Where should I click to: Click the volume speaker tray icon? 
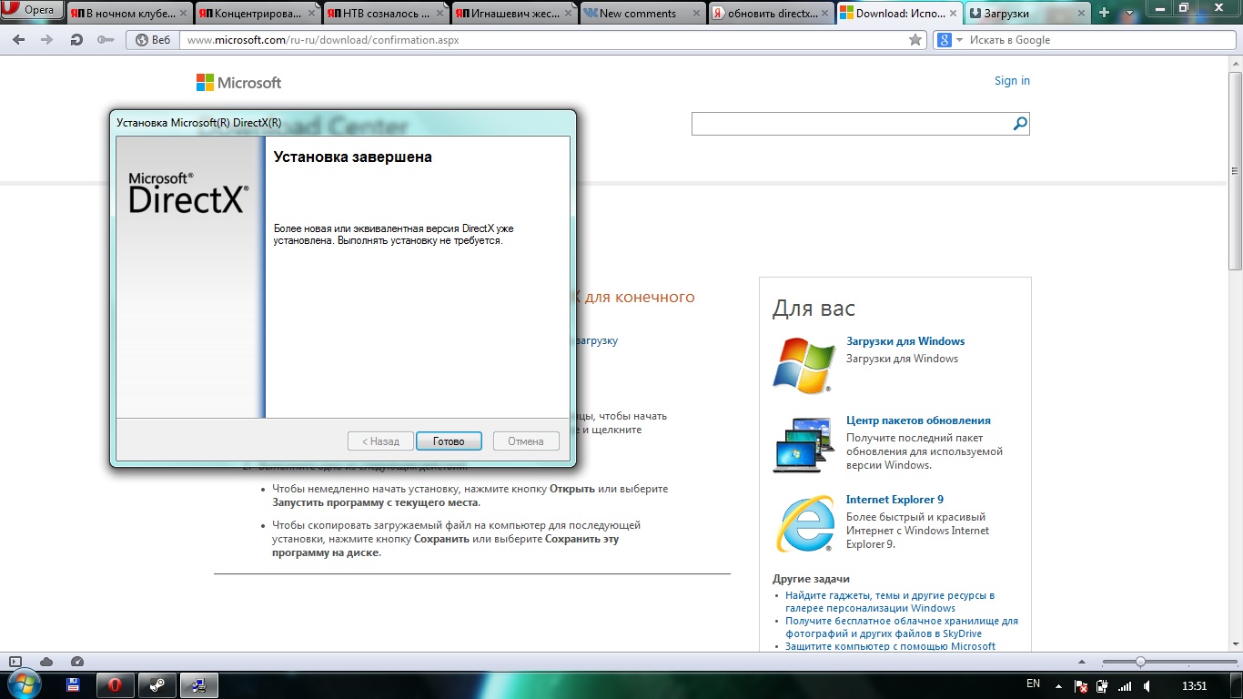click(1147, 685)
